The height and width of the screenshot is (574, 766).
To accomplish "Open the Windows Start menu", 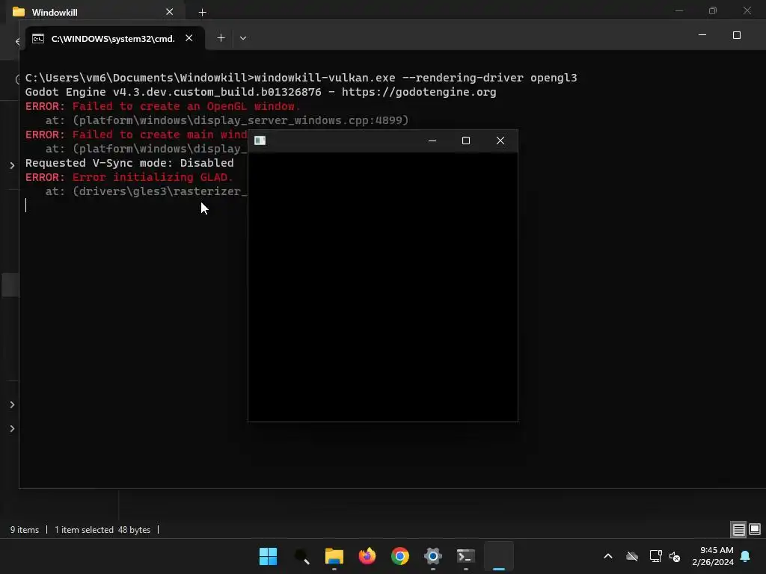I will [268, 556].
